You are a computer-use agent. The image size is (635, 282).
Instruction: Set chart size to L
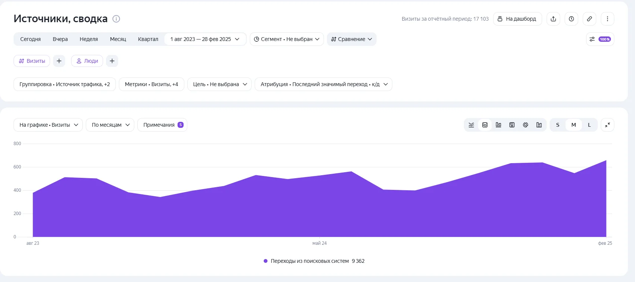point(589,125)
